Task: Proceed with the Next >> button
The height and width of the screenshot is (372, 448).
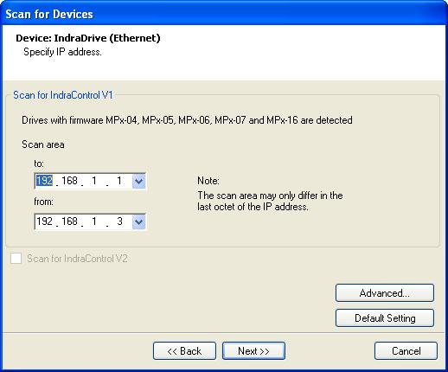Action: point(253,351)
